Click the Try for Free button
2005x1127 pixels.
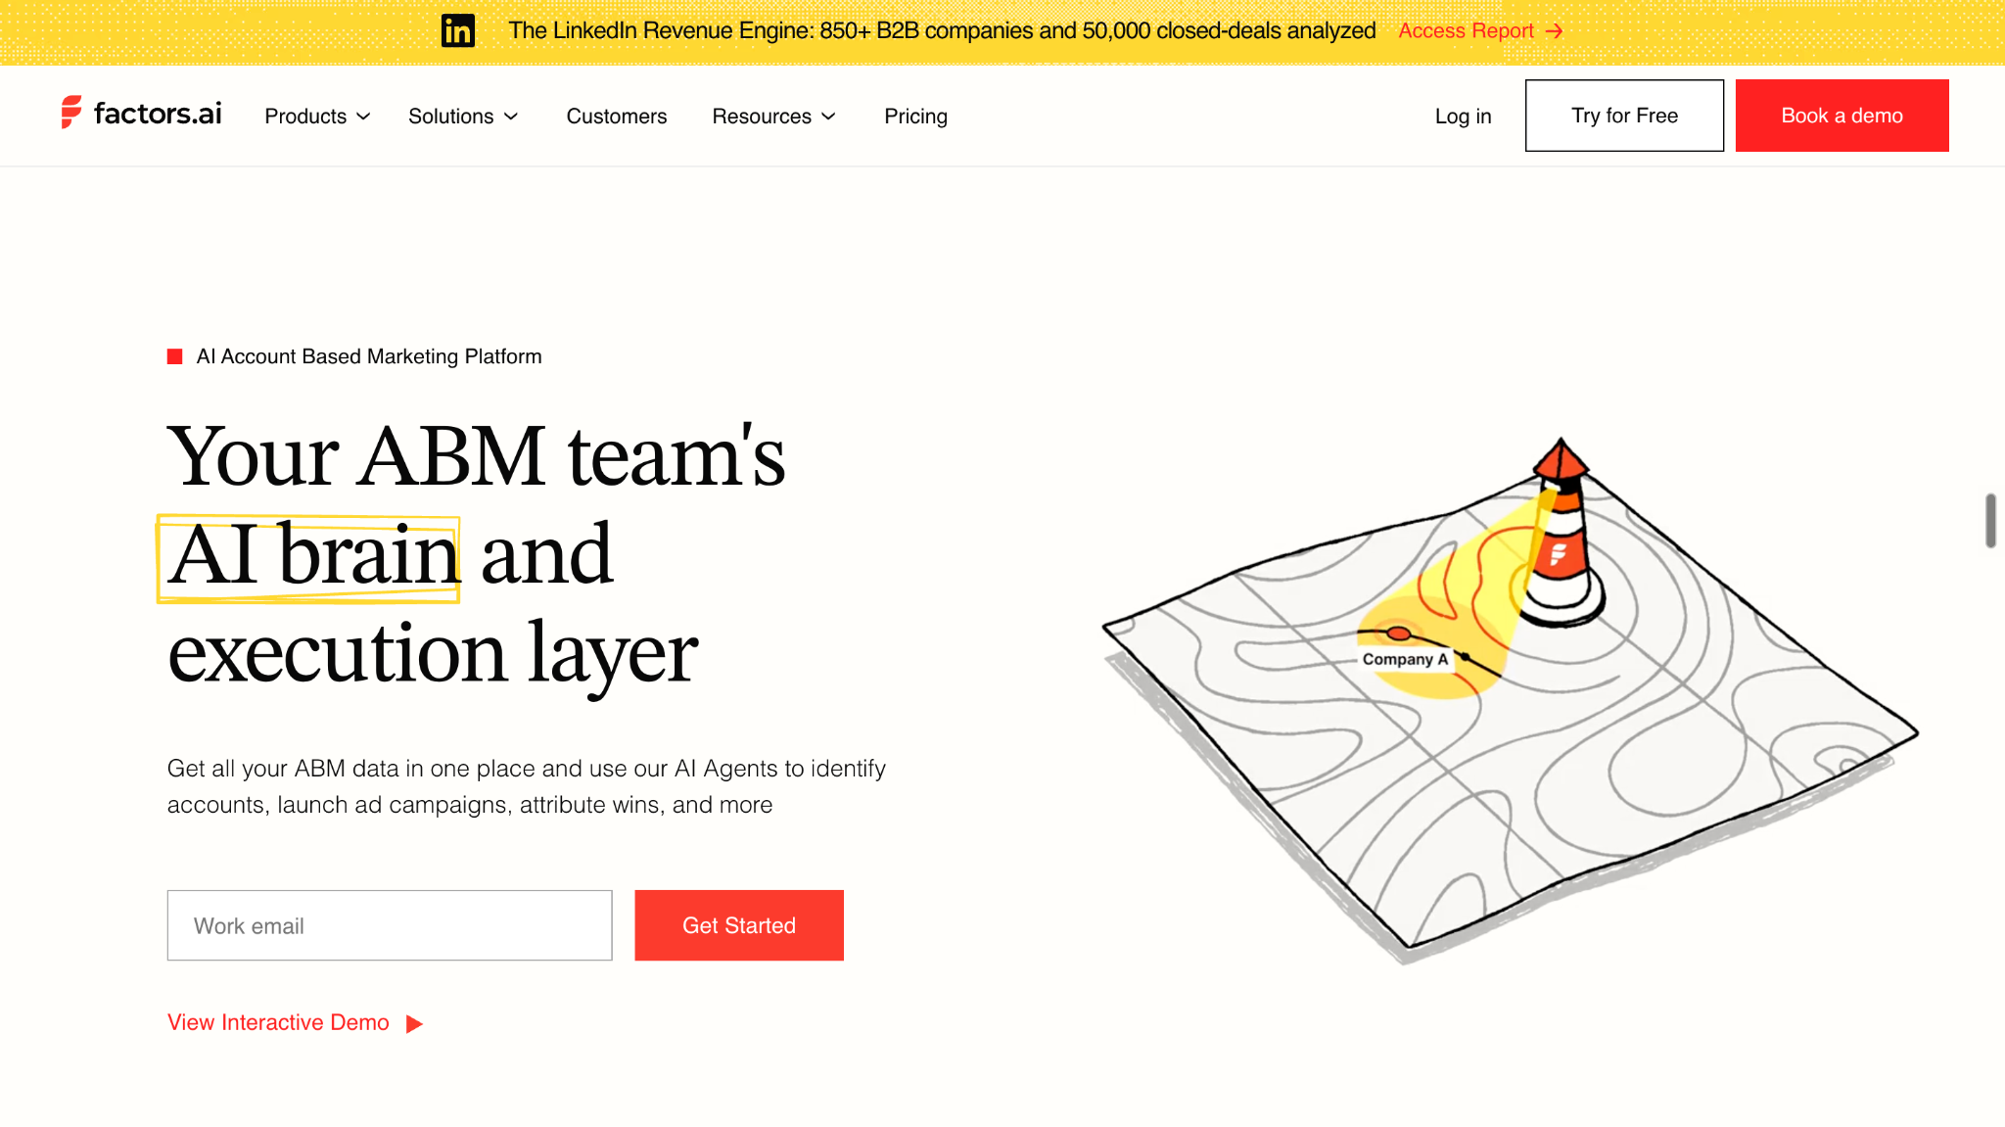(x=1624, y=116)
